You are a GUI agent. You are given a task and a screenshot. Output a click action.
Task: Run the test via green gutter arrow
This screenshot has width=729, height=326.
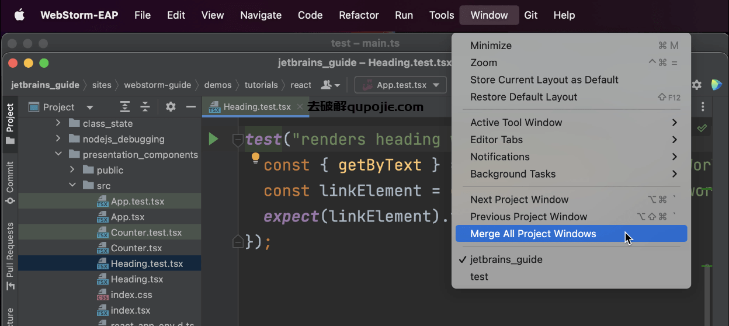coord(213,139)
